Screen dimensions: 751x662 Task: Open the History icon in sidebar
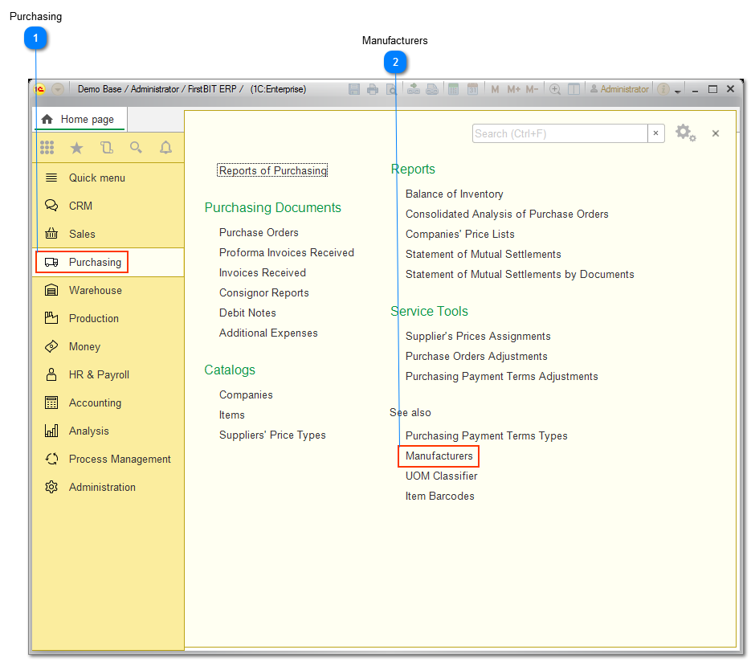pos(107,147)
